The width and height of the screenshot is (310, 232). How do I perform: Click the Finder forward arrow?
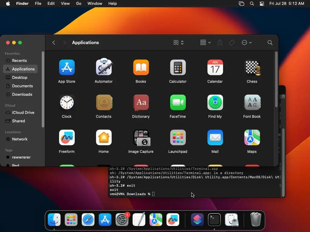(x=64, y=43)
